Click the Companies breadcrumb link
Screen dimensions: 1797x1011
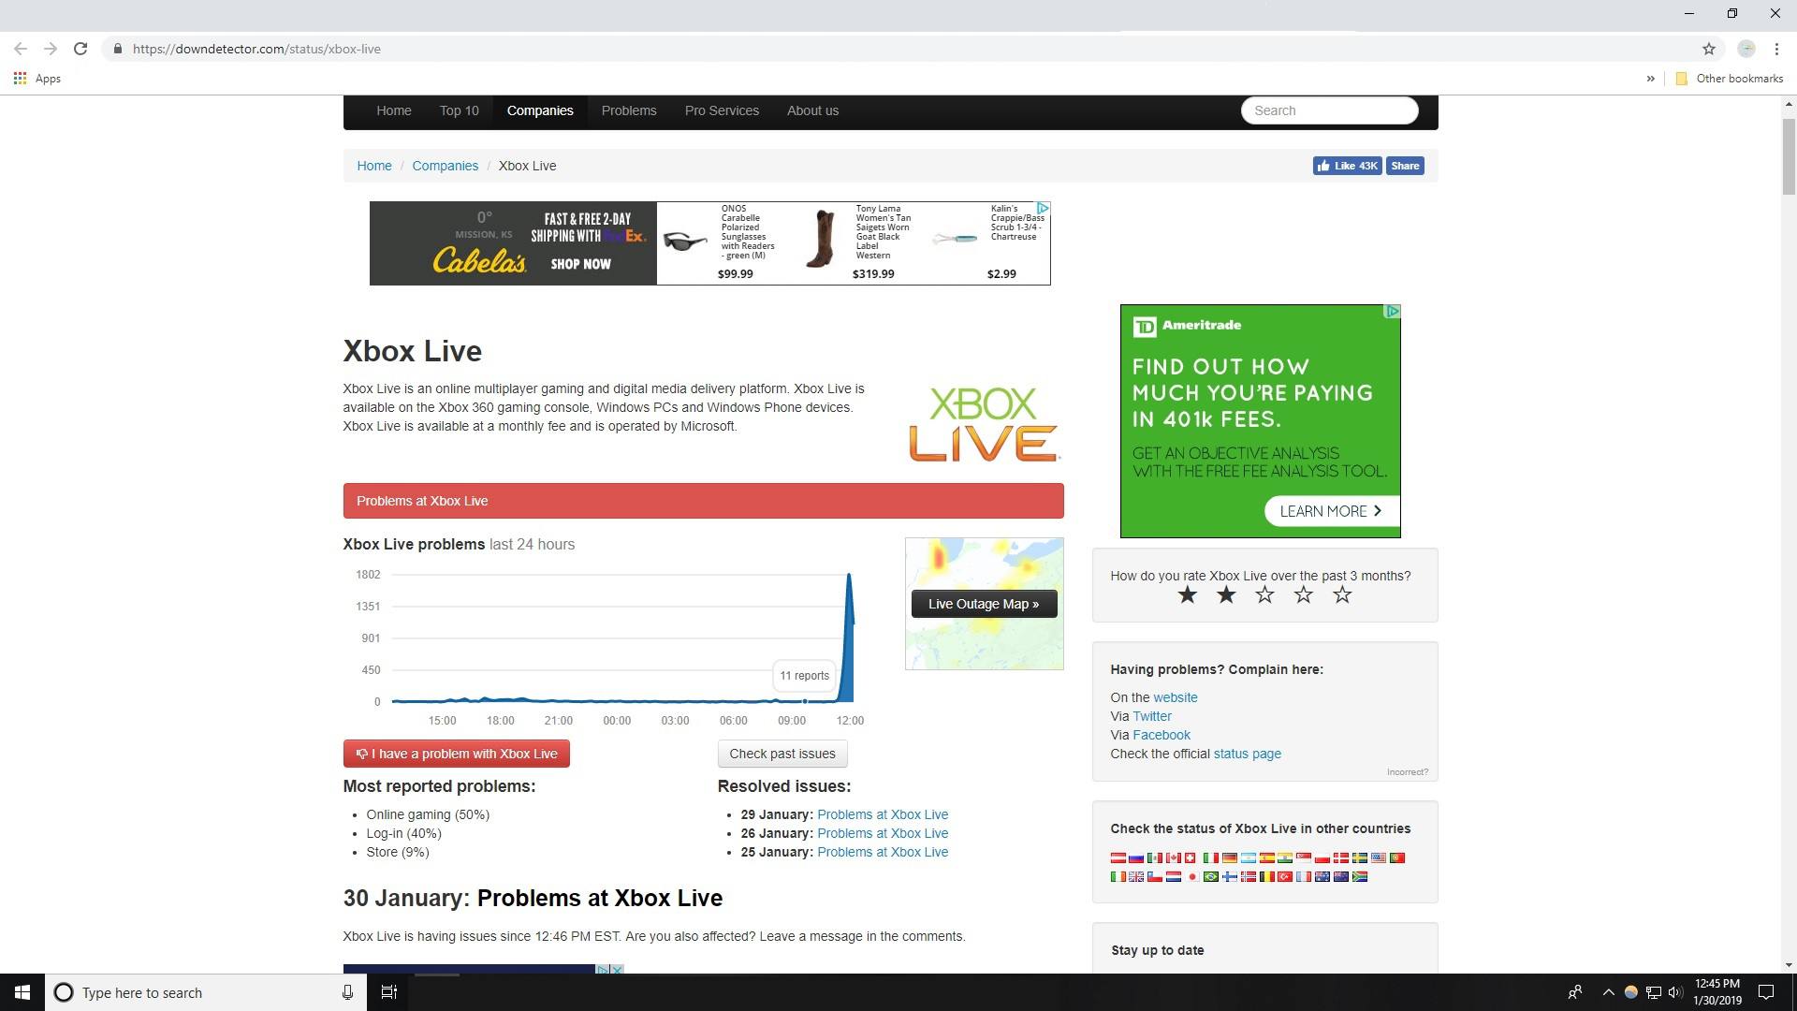[446, 166]
